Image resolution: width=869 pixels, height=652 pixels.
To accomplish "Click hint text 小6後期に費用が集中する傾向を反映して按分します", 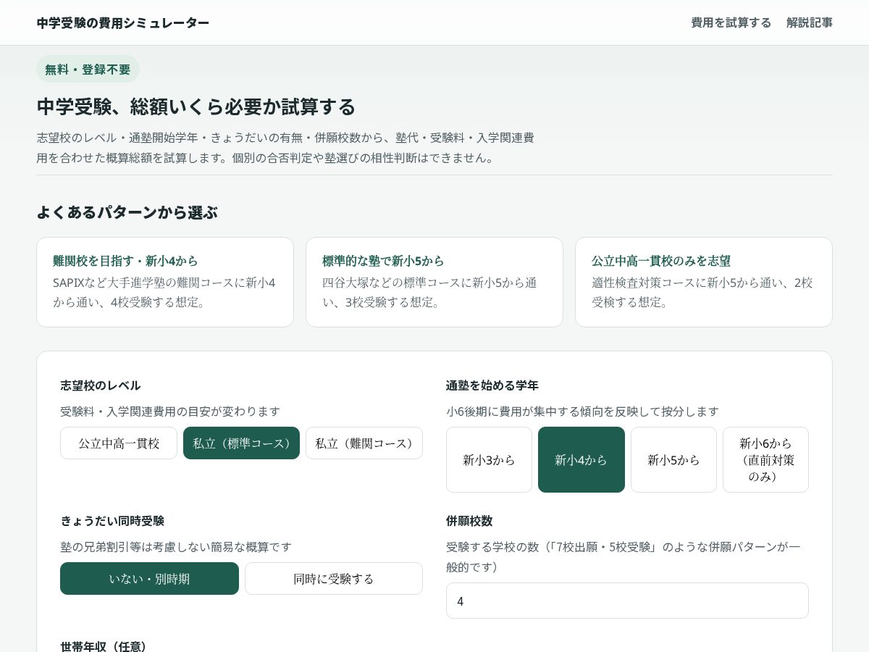I will tap(583, 411).
